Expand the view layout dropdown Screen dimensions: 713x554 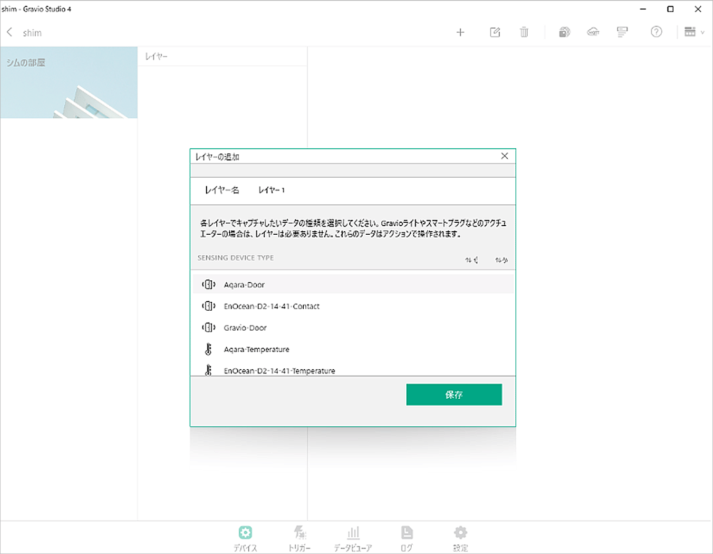pos(694,32)
